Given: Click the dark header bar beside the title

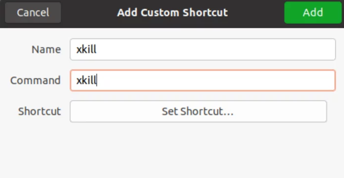Looking at the screenshot, I should (x=256, y=12).
